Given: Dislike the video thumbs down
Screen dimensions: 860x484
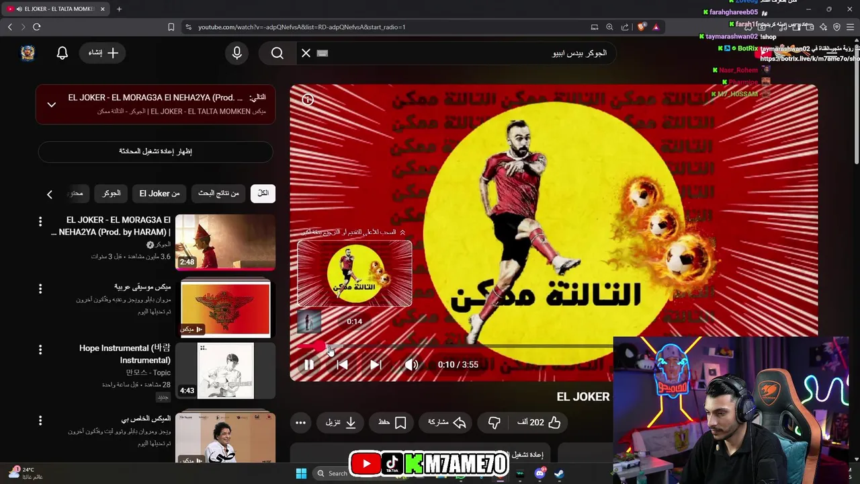Looking at the screenshot, I should click(x=494, y=422).
